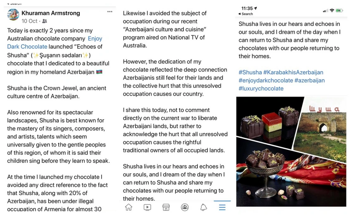
Task: Open the three-dot post options menu
Action: point(110,12)
